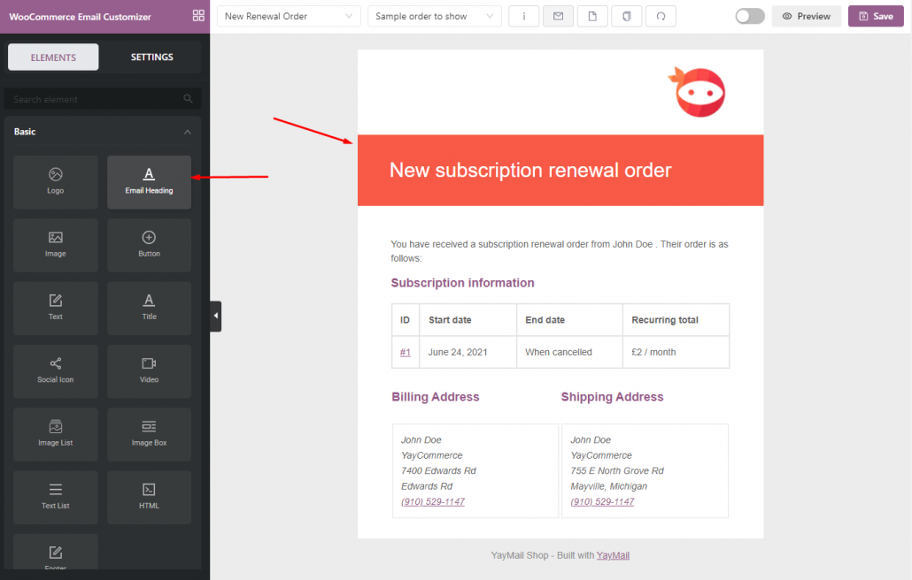
Task: Insert an HTML element
Action: [149, 498]
